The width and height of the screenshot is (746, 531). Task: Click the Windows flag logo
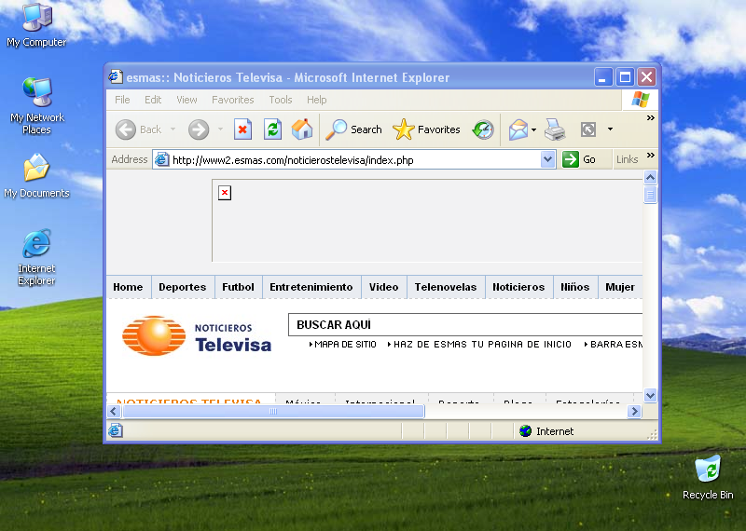640,100
